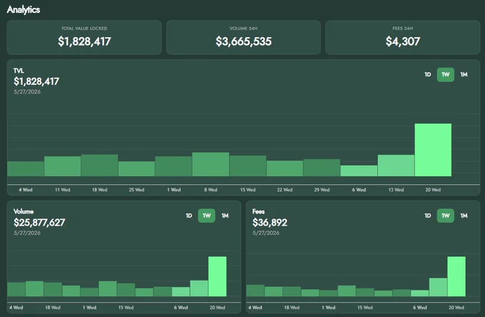Select the tallest bar in Volume chart
This screenshot has height=317, width=485.
[218, 276]
